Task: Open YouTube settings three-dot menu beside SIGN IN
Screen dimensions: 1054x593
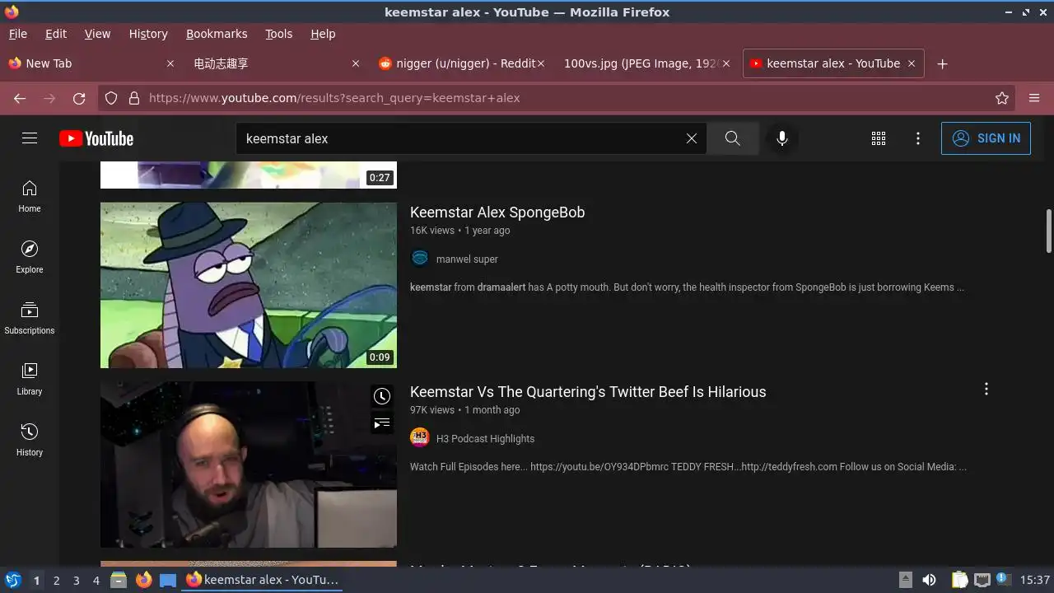Action: pos(918,138)
